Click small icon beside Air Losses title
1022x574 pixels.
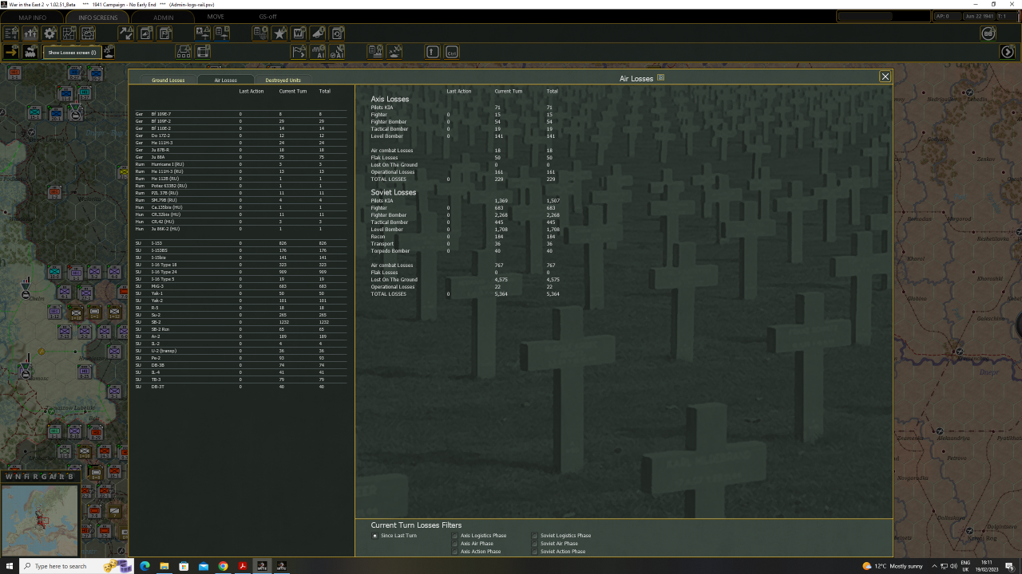click(x=660, y=77)
